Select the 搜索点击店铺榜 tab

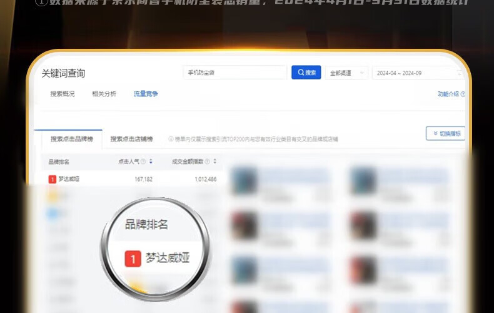131,139
